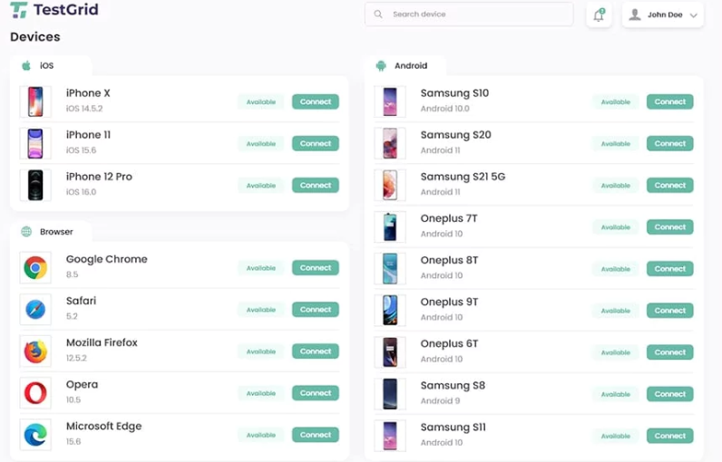Click the Samsung S8 phone image
Viewport: 722px width, 462px height.
coord(390,394)
